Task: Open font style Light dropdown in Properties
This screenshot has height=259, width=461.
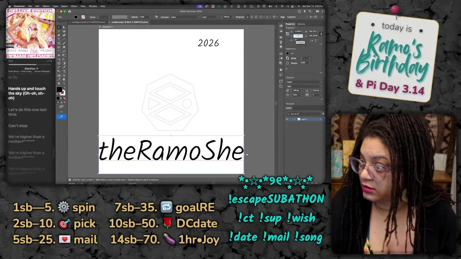Action: tap(321, 86)
